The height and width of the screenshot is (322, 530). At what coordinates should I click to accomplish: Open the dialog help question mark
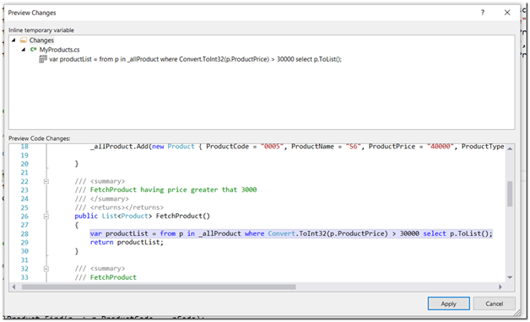click(x=483, y=13)
